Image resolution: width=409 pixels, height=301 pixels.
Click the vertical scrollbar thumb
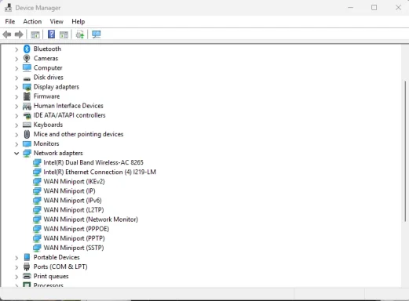point(405,151)
